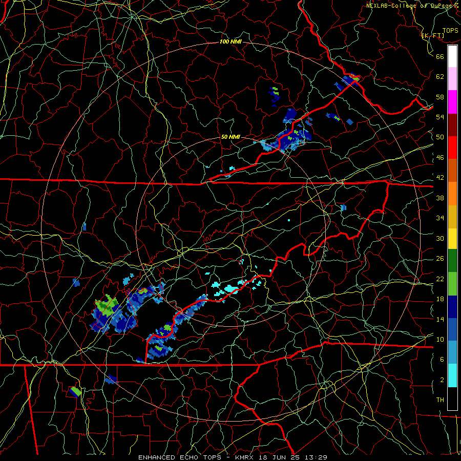Image resolution: width=461 pixels, height=461 pixels.
Task: Click the "TOPS" legend title
Action: point(450,31)
